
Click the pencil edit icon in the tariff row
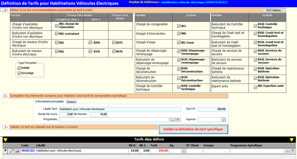pyautogui.click(x=11, y=151)
